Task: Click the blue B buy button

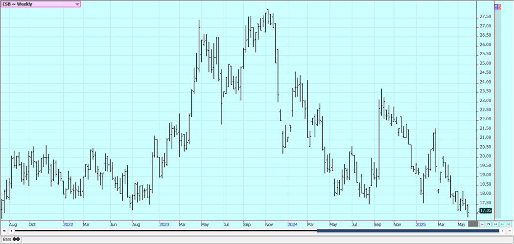Action: pos(496,7)
